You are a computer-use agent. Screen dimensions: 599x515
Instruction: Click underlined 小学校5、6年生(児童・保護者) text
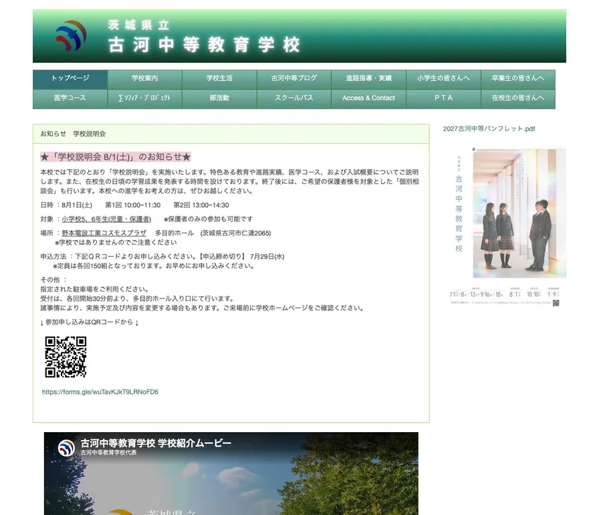[x=106, y=219]
